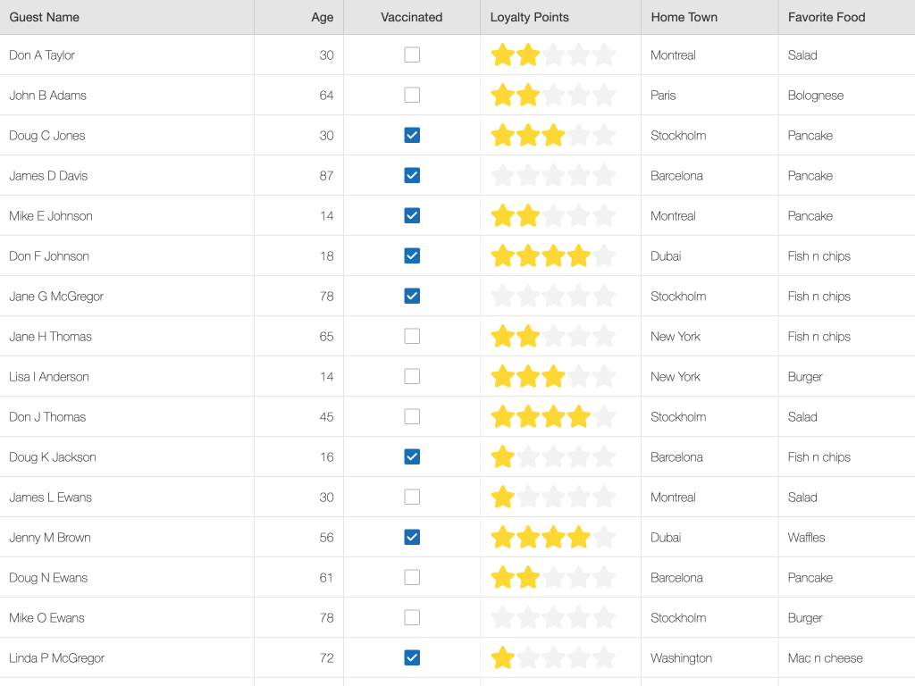Select the Mike E Johnson name cell
Viewport: 915px width, 686px height.
click(51, 216)
